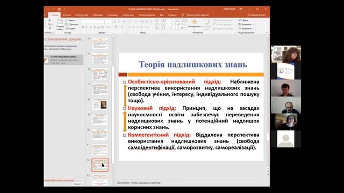The image size is (344, 193).
Task: Open the Change Case (Aa) dropdown
Action: click(x=109, y=27)
